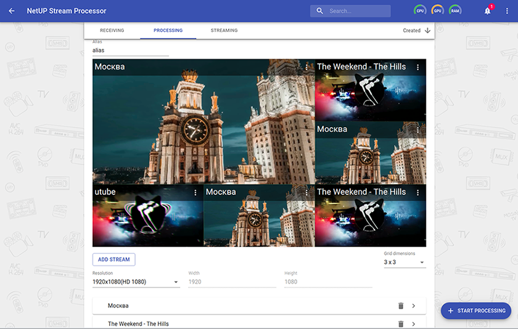The height and width of the screenshot is (329, 518).
Task: Open the RAM usage indicator
Action: [x=455, y=10]
